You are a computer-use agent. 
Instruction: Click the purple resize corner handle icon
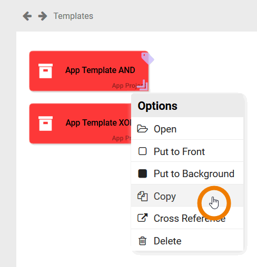tap(144, 85)
